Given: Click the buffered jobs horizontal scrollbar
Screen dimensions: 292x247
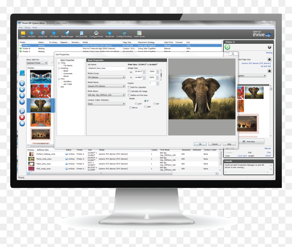Looking at the screenshot, I should (101, 173).
